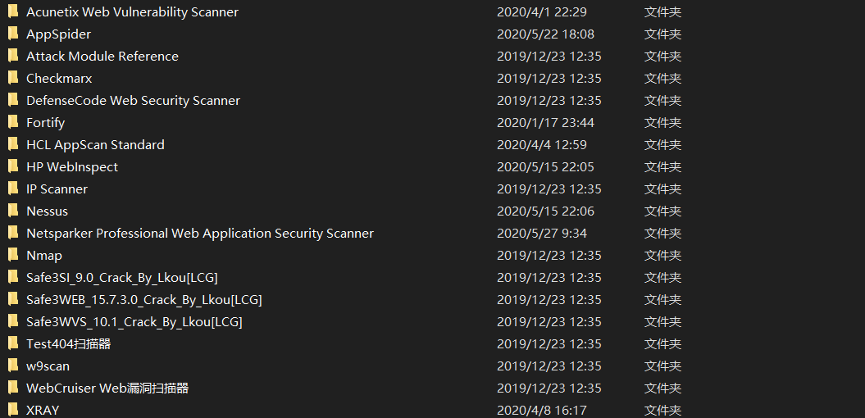Click the folder icon next to AppSpider
This screenshot has width=865, height=418.
pos(12,34)
